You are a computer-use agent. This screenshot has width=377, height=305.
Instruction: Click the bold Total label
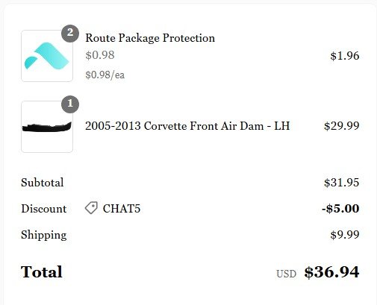click(42, 271)
